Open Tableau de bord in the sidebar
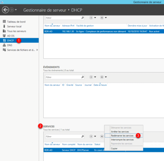Image resolution: width=164 pixels, height=161 pixels. (x=16, y=22)
